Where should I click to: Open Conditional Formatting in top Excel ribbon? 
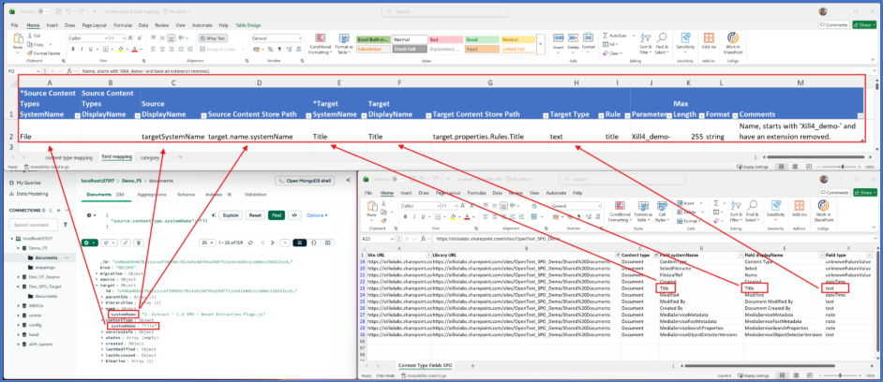coord(320,43)
